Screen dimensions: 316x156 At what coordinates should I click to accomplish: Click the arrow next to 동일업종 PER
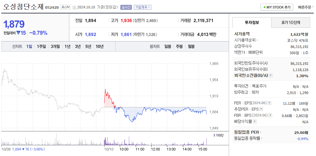pyautogui.click(x=260, y=132)
